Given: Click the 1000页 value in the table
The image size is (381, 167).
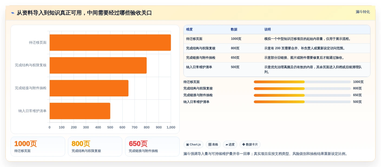Looking at the screenshot, I should pyautogui.click(x=236, y=39).
